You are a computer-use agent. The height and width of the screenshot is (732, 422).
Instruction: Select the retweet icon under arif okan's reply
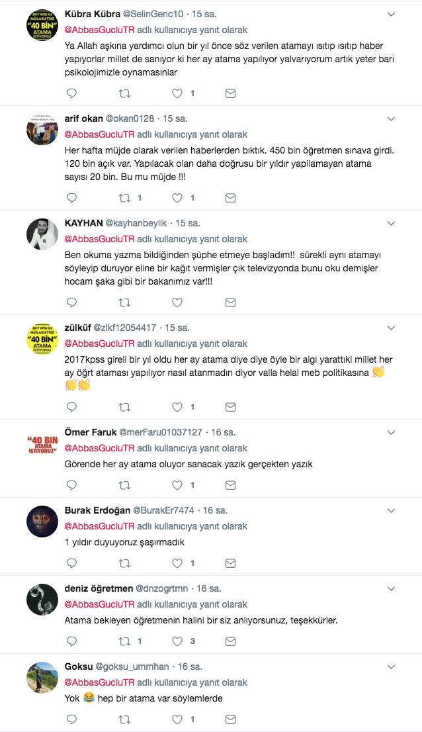pyautogui.click(x=124, y=196)
